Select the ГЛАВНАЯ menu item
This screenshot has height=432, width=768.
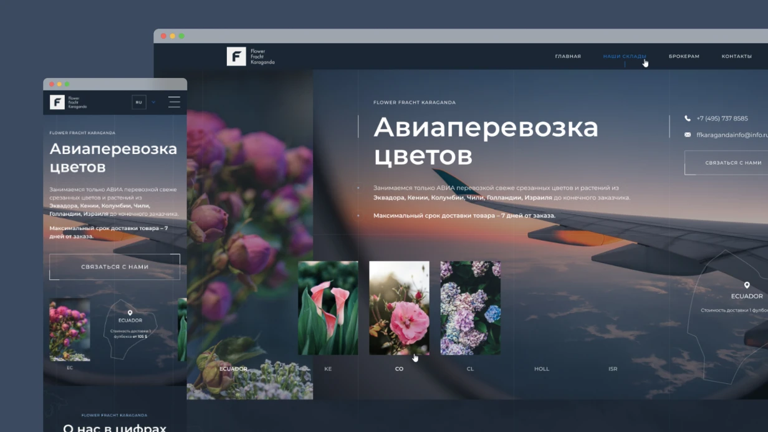(568, 55)
